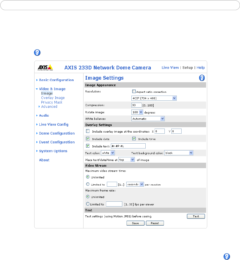Expand the Advanced submenu arrow

[39, 107]
